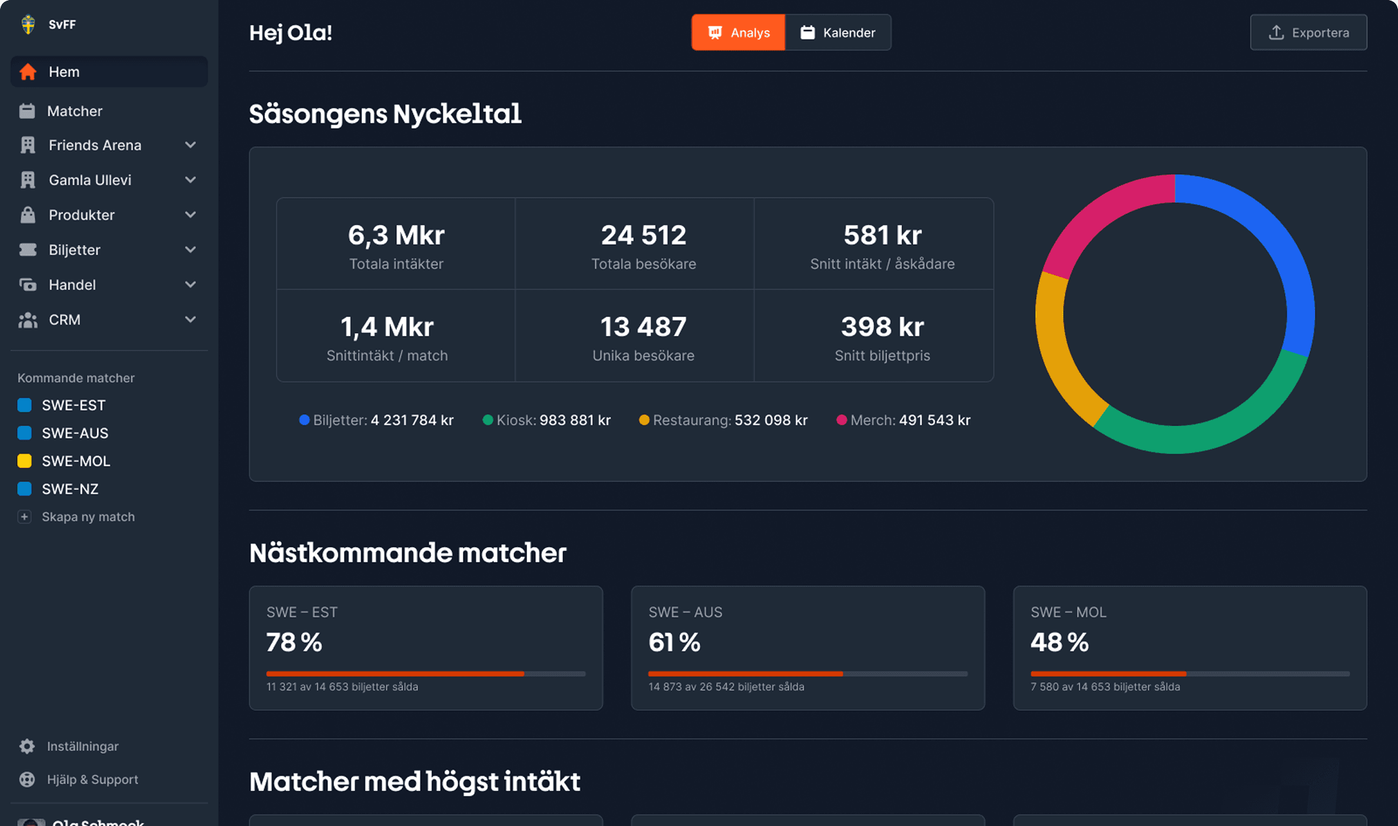The width and height of the screenshot is (1398, 826).
Task: Toggle the Kiosk legend indicator
Action: tap(487, 420)
